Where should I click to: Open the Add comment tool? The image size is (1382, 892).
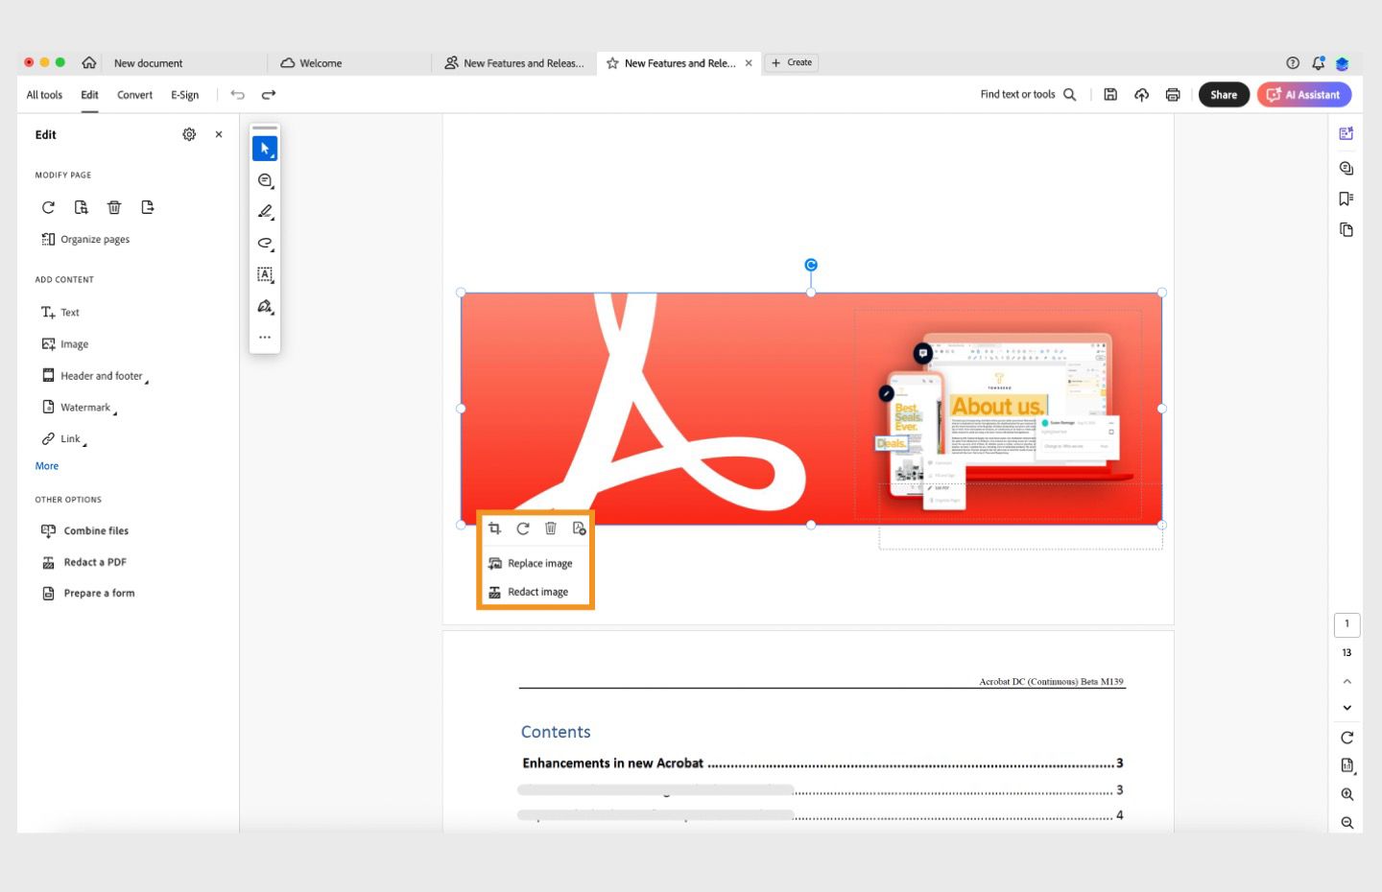[265, 180]
